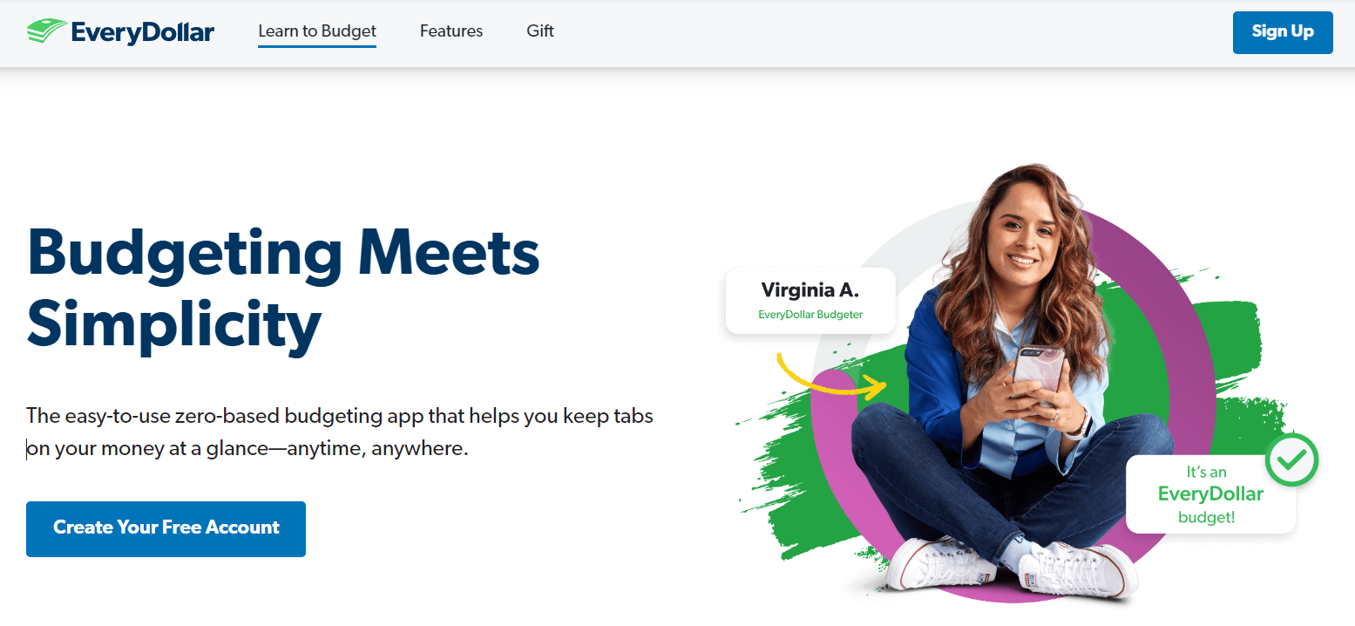Click the woman's white sneakers
Viewport: 1355px width, 626px height.
click(1011, 567)
